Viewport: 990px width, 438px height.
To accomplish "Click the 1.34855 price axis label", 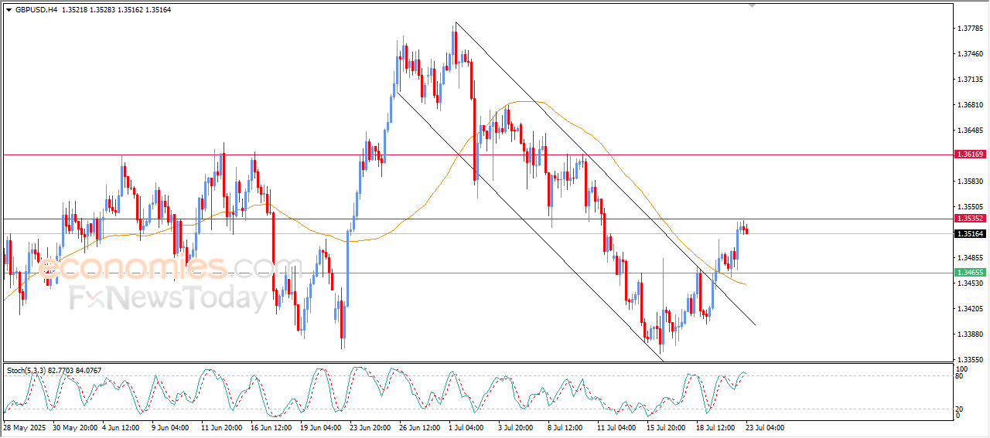I will click(x=970, y=258).
